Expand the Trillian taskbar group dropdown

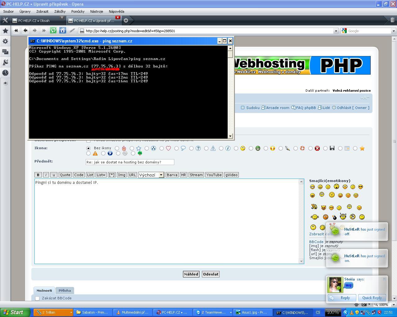(x=71, y=312)
